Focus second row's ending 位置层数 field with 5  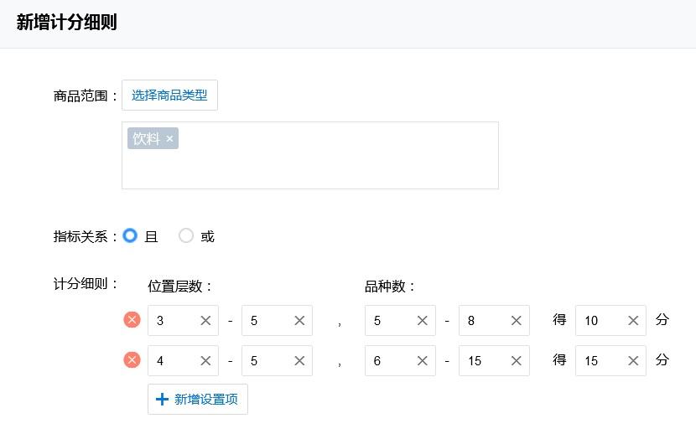click(266, 360)
